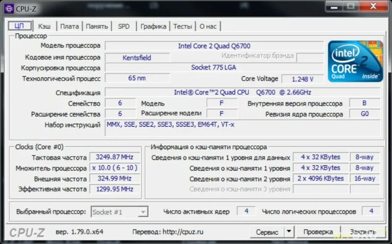The image size is (392, 244).
Task: Click the instruction set MMX, SSE list
Action: point(243,128)
